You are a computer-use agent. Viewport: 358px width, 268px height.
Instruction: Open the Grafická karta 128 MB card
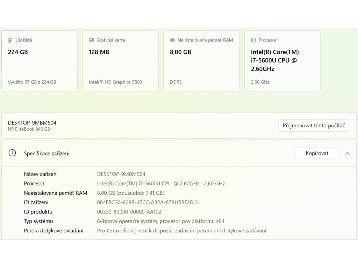tap(121, 61)
